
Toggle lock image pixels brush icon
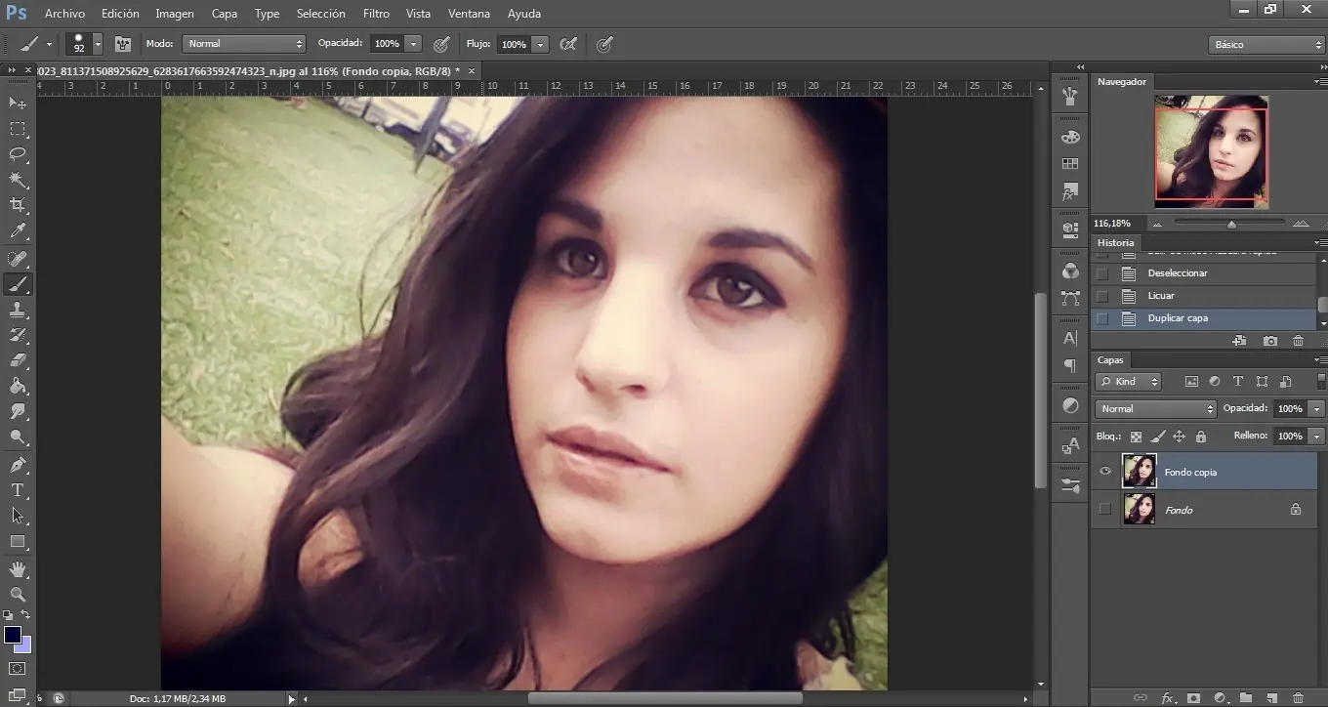tap(1158, 437)
